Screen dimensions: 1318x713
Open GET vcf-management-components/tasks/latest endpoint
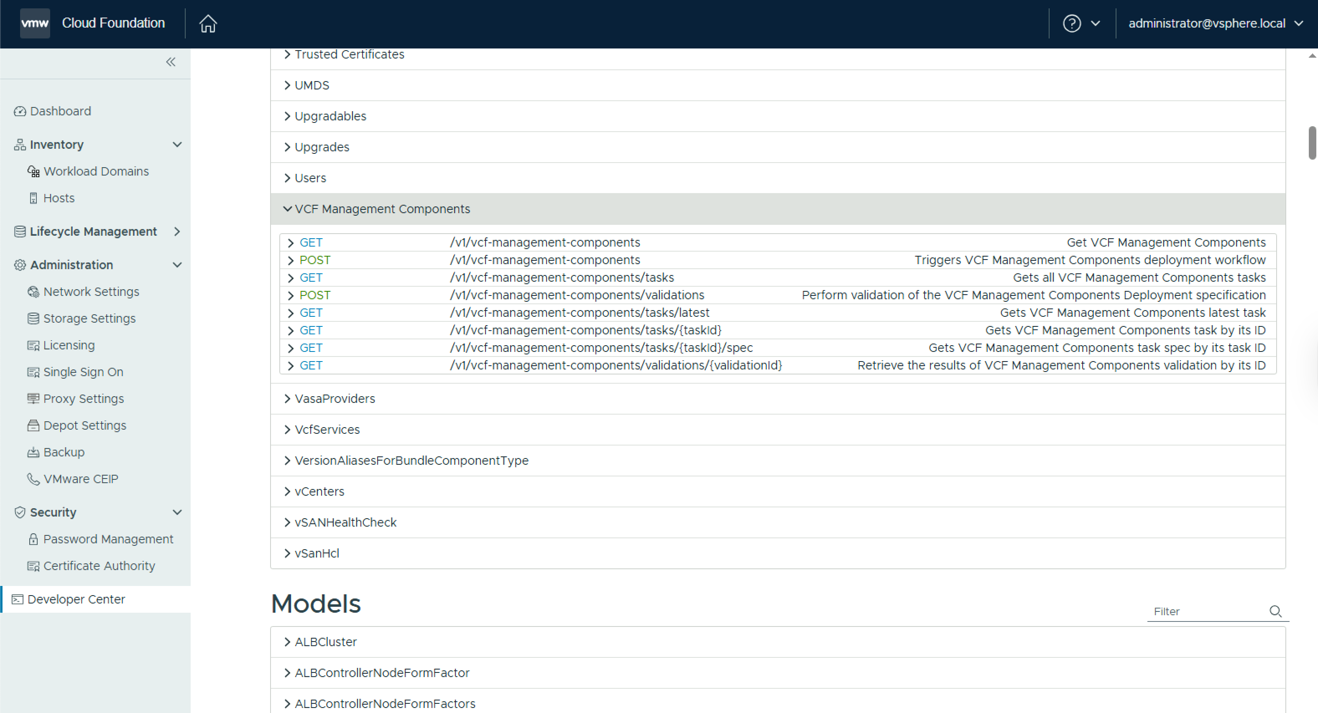point(579,313)
